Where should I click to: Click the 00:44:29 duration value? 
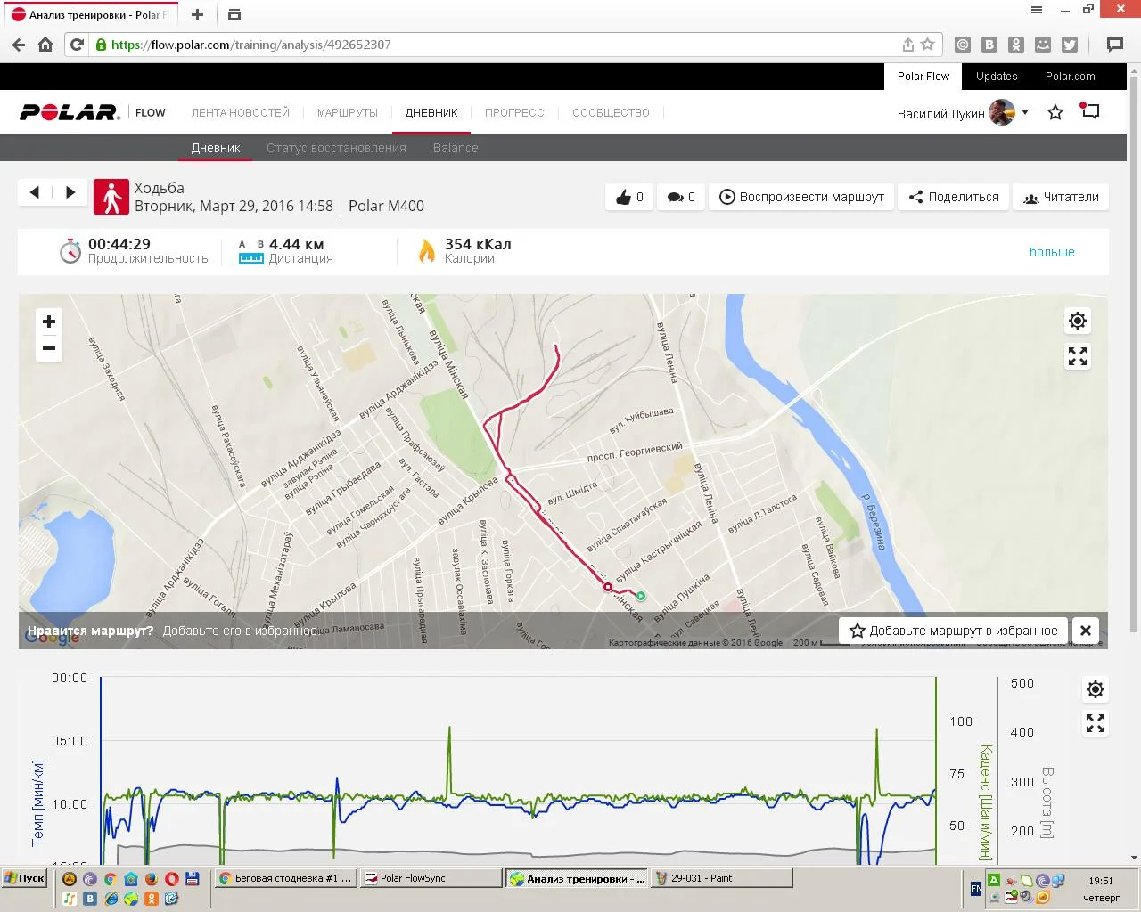(119, 244)
